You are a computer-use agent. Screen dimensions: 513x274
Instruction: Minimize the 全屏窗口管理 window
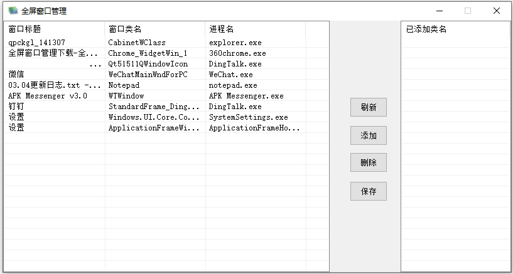pyautogui.click(x=439, y=11)
